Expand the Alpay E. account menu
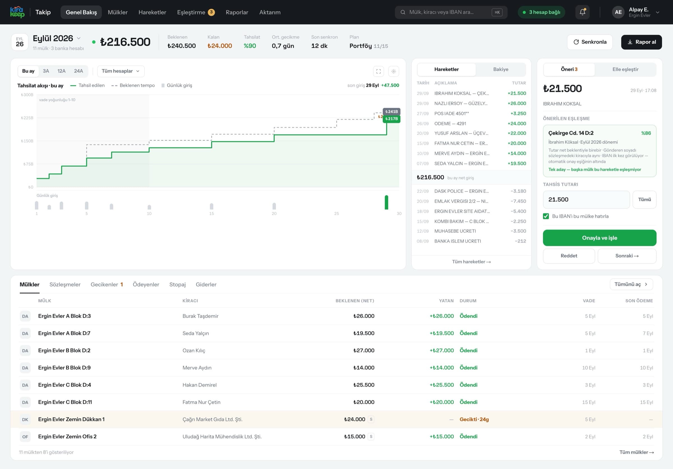This screenshot has width=673, height=469. point(658,12)
